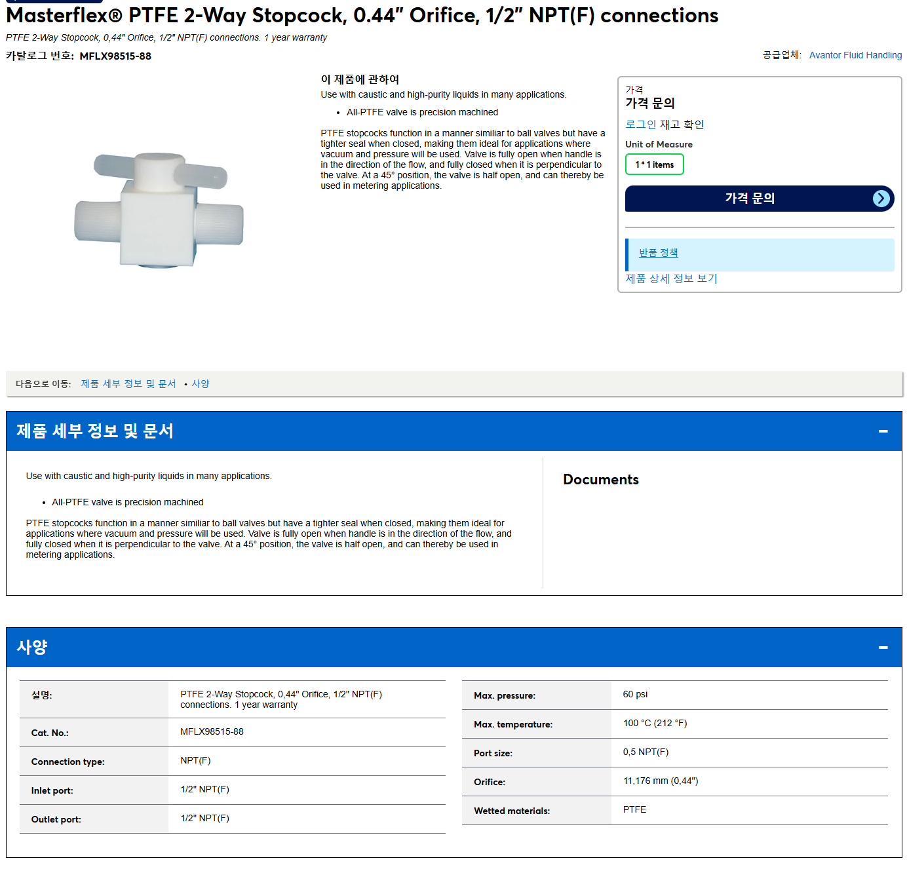Click the 0,5 NPT(F) port size value
The height and width of the screenshot is (871, 907).
(x=646, y=752)
